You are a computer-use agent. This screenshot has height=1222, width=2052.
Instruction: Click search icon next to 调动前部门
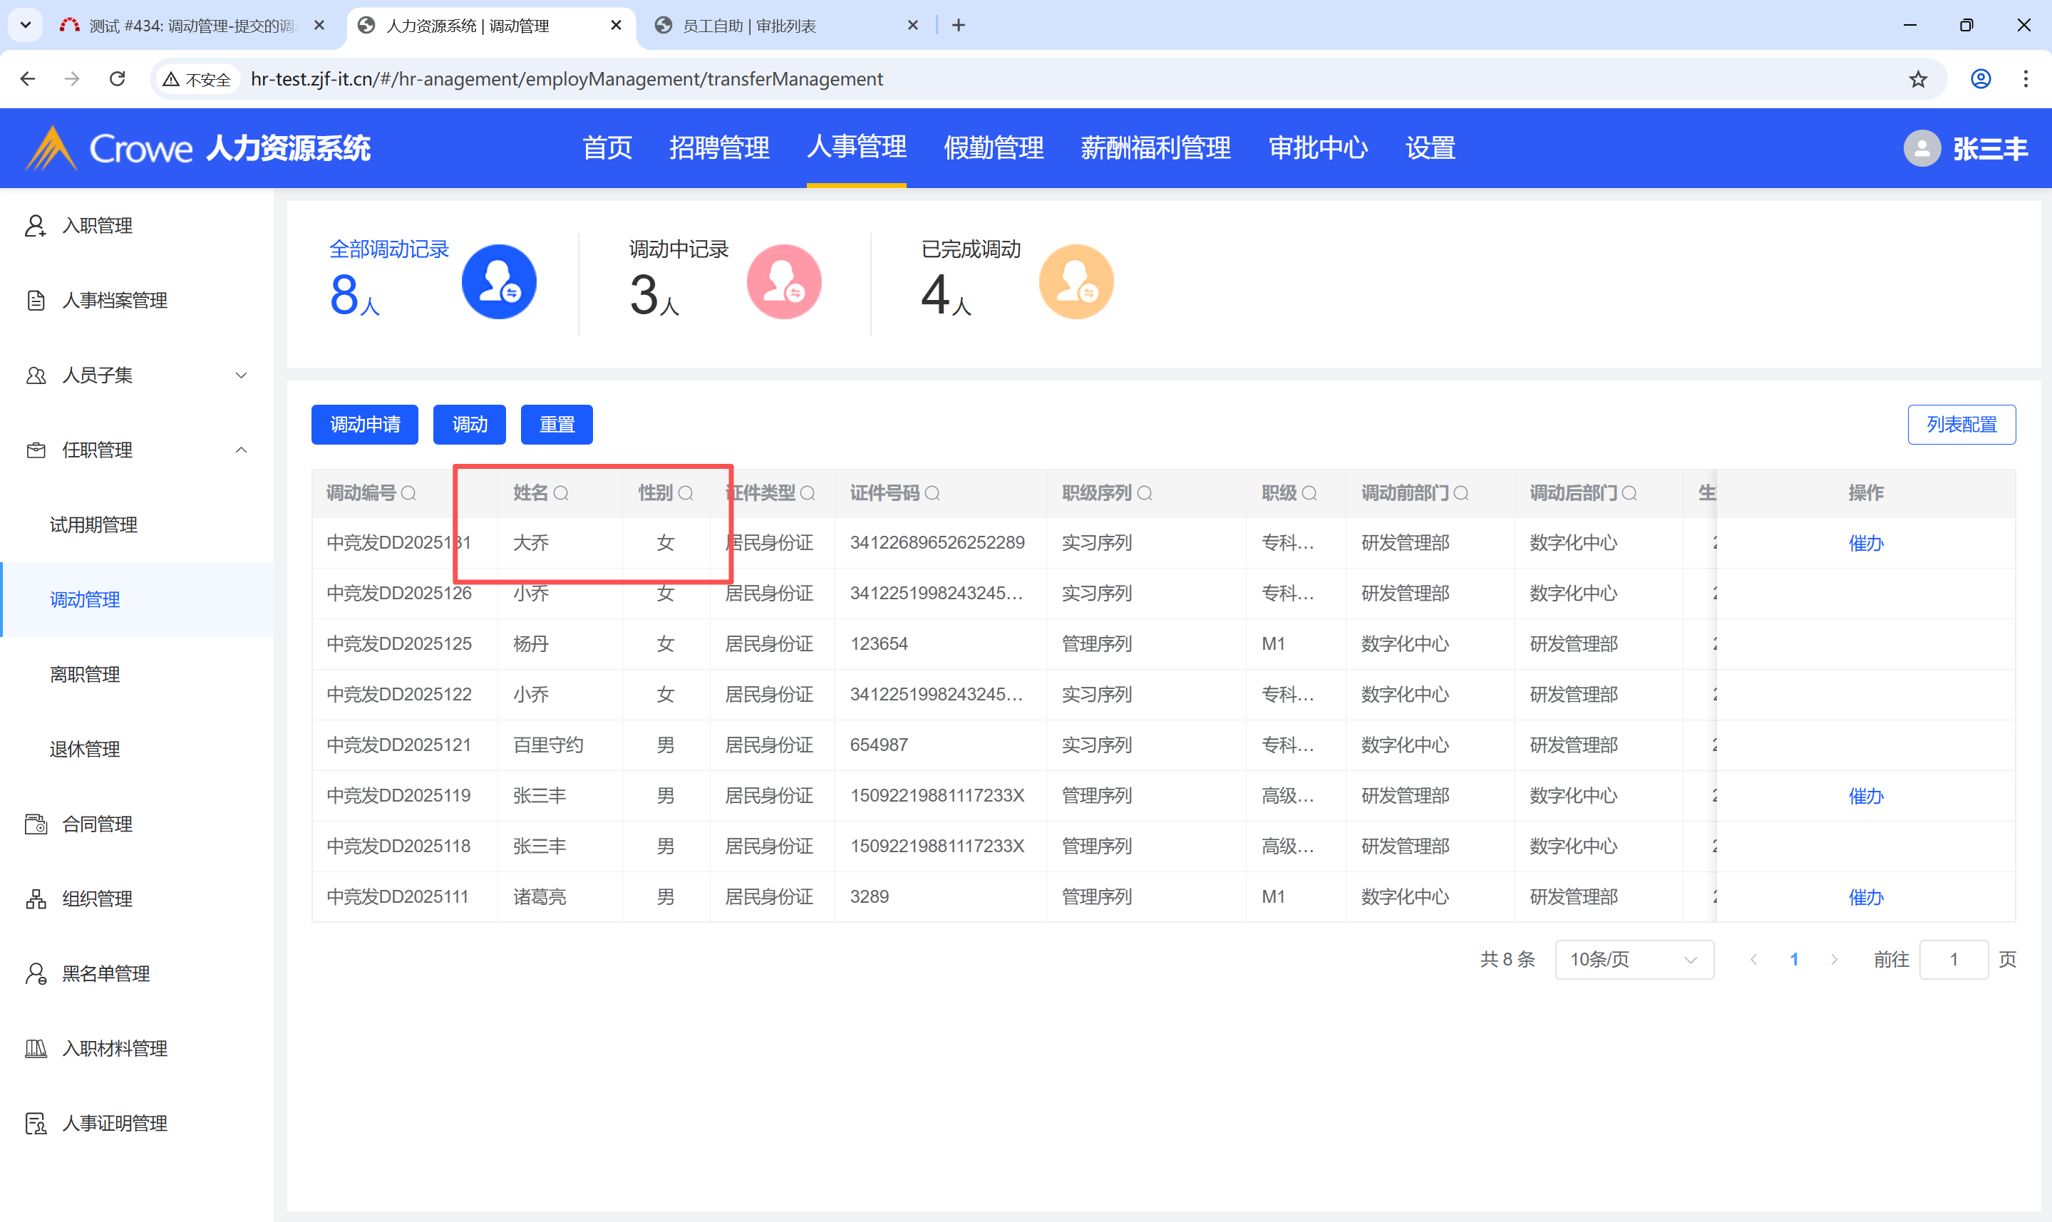(x=1460, y=493)
